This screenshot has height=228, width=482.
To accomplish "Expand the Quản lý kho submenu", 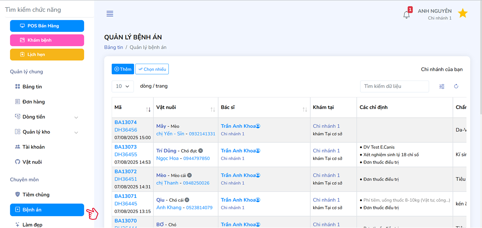I will pos(76,132).
